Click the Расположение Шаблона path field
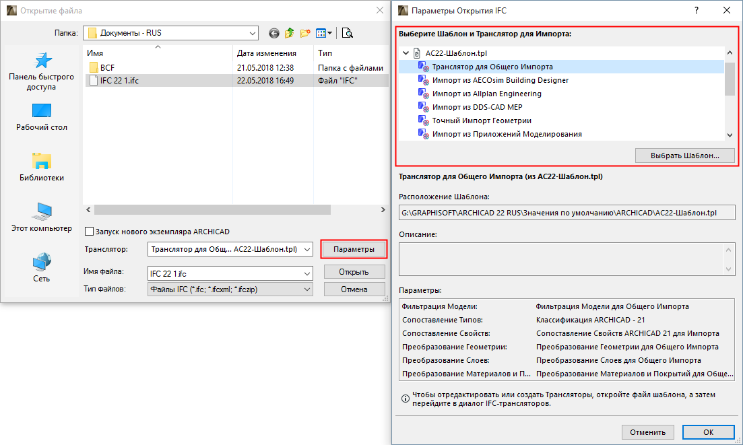This screenshot has width=743, height=445. click(x=567, y=213)
